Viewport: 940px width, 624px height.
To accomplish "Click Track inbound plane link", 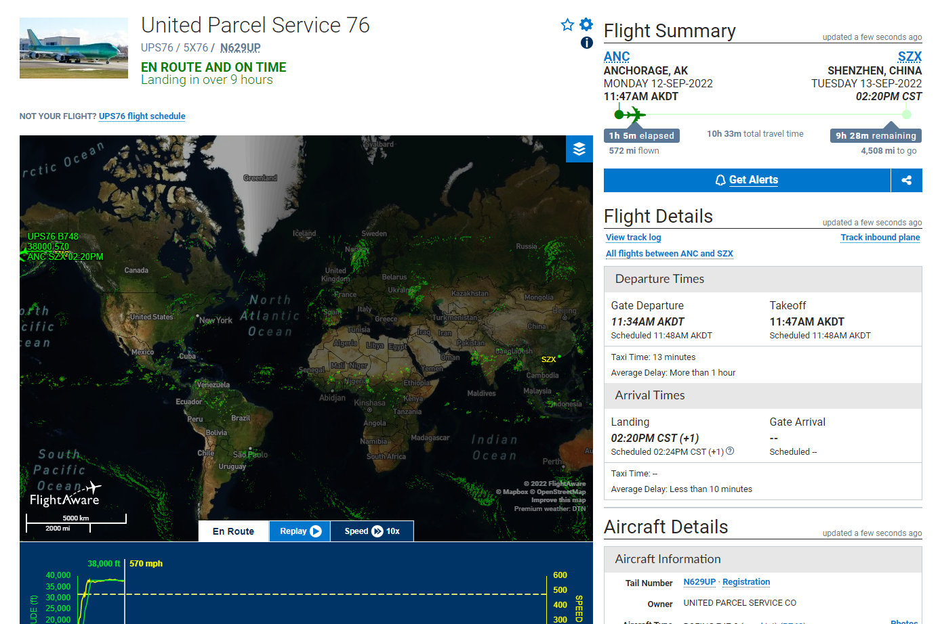I will tap(880, 237).
